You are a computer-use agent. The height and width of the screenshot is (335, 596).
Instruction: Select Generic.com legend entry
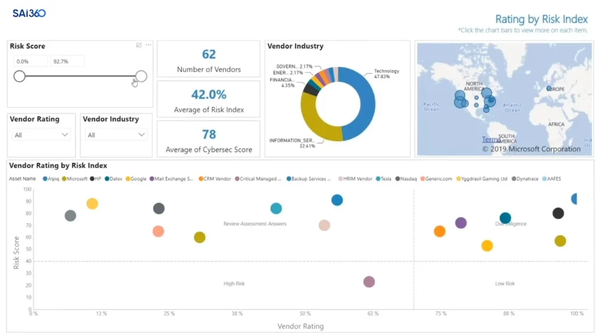click(436, 179)
